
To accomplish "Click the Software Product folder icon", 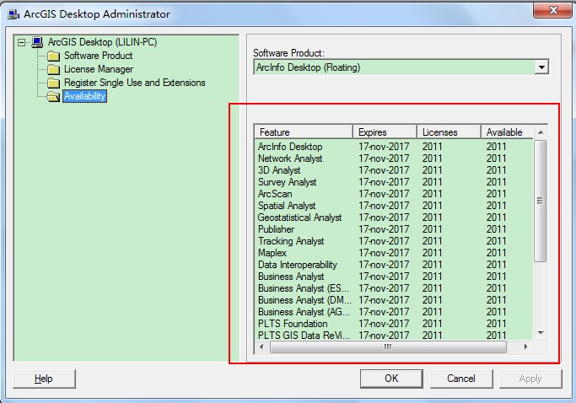I will (53, 56).
